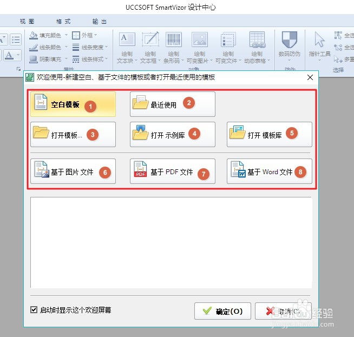
Task: Click the image file icon for 基于 图片 文件
Action: [x=42, y=169]
